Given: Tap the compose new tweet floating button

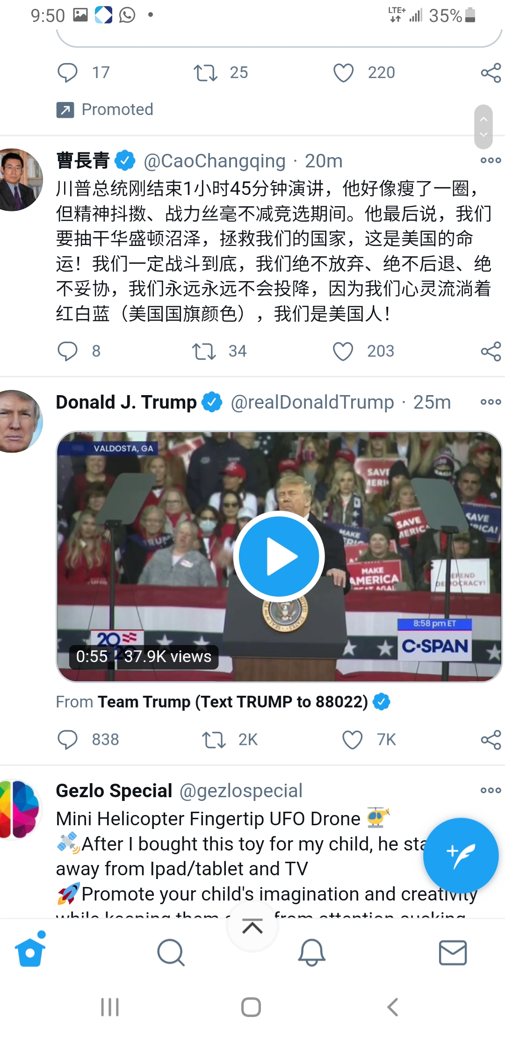Looking at the screenshot, I should (x=461, y=855).
